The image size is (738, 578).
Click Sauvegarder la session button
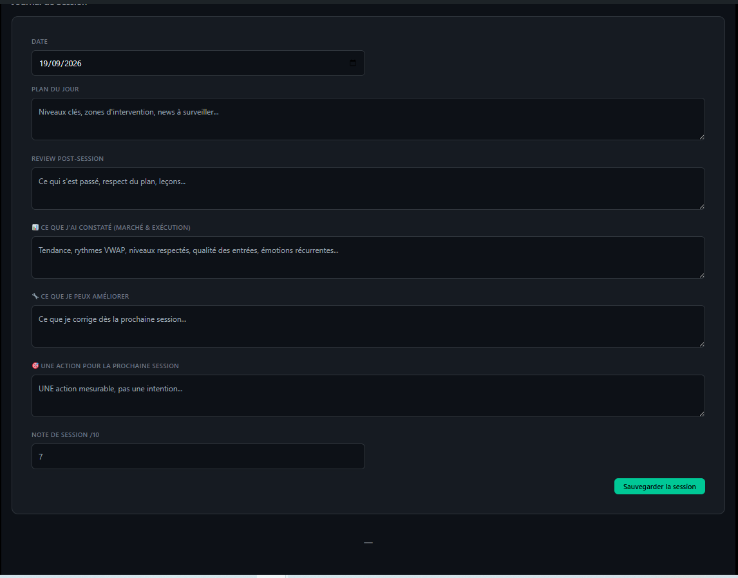click(x=659, y=487)
